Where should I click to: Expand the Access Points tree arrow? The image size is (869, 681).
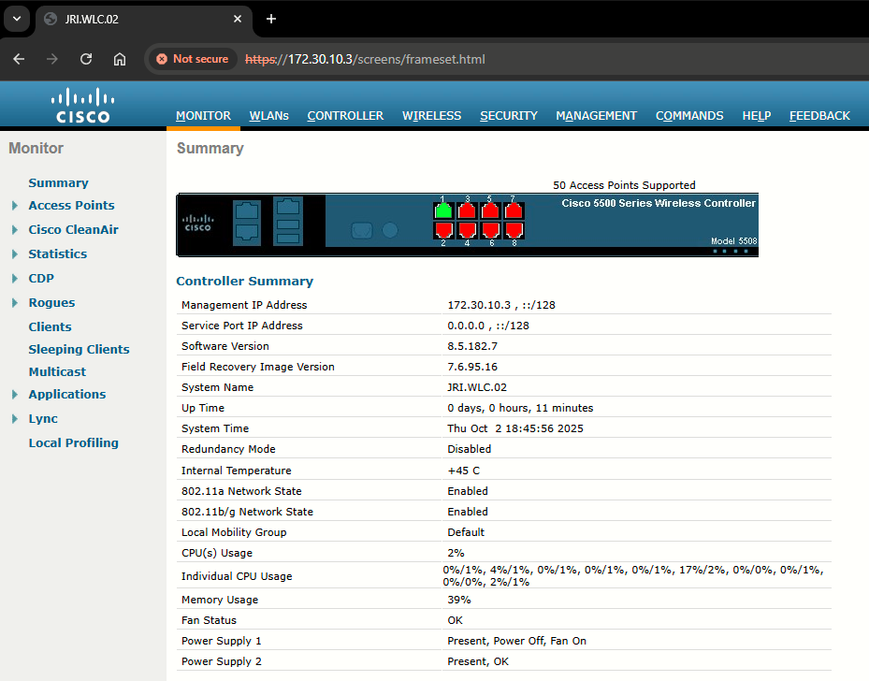tap(15, 206)
